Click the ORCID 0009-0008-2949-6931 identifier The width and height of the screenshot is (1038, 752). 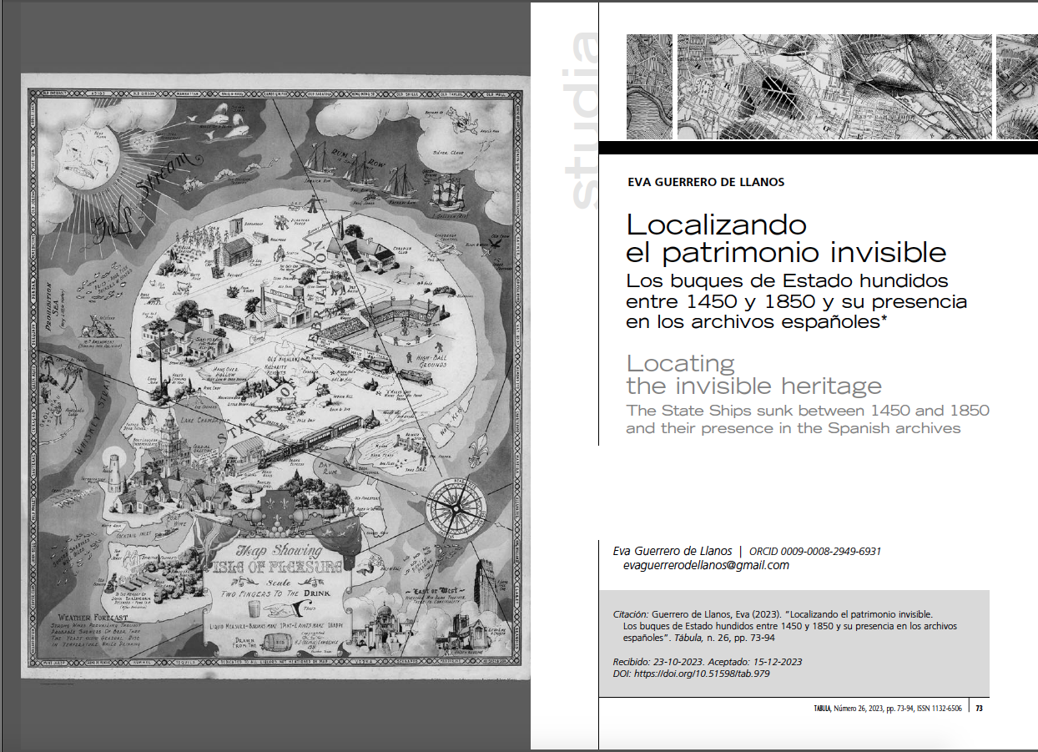click(x=815, y=552)
